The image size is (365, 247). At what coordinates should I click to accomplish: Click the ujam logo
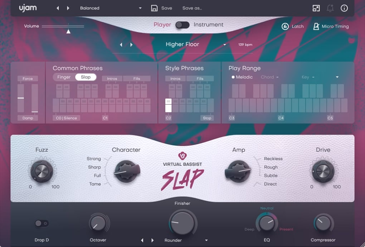point(28,8)
